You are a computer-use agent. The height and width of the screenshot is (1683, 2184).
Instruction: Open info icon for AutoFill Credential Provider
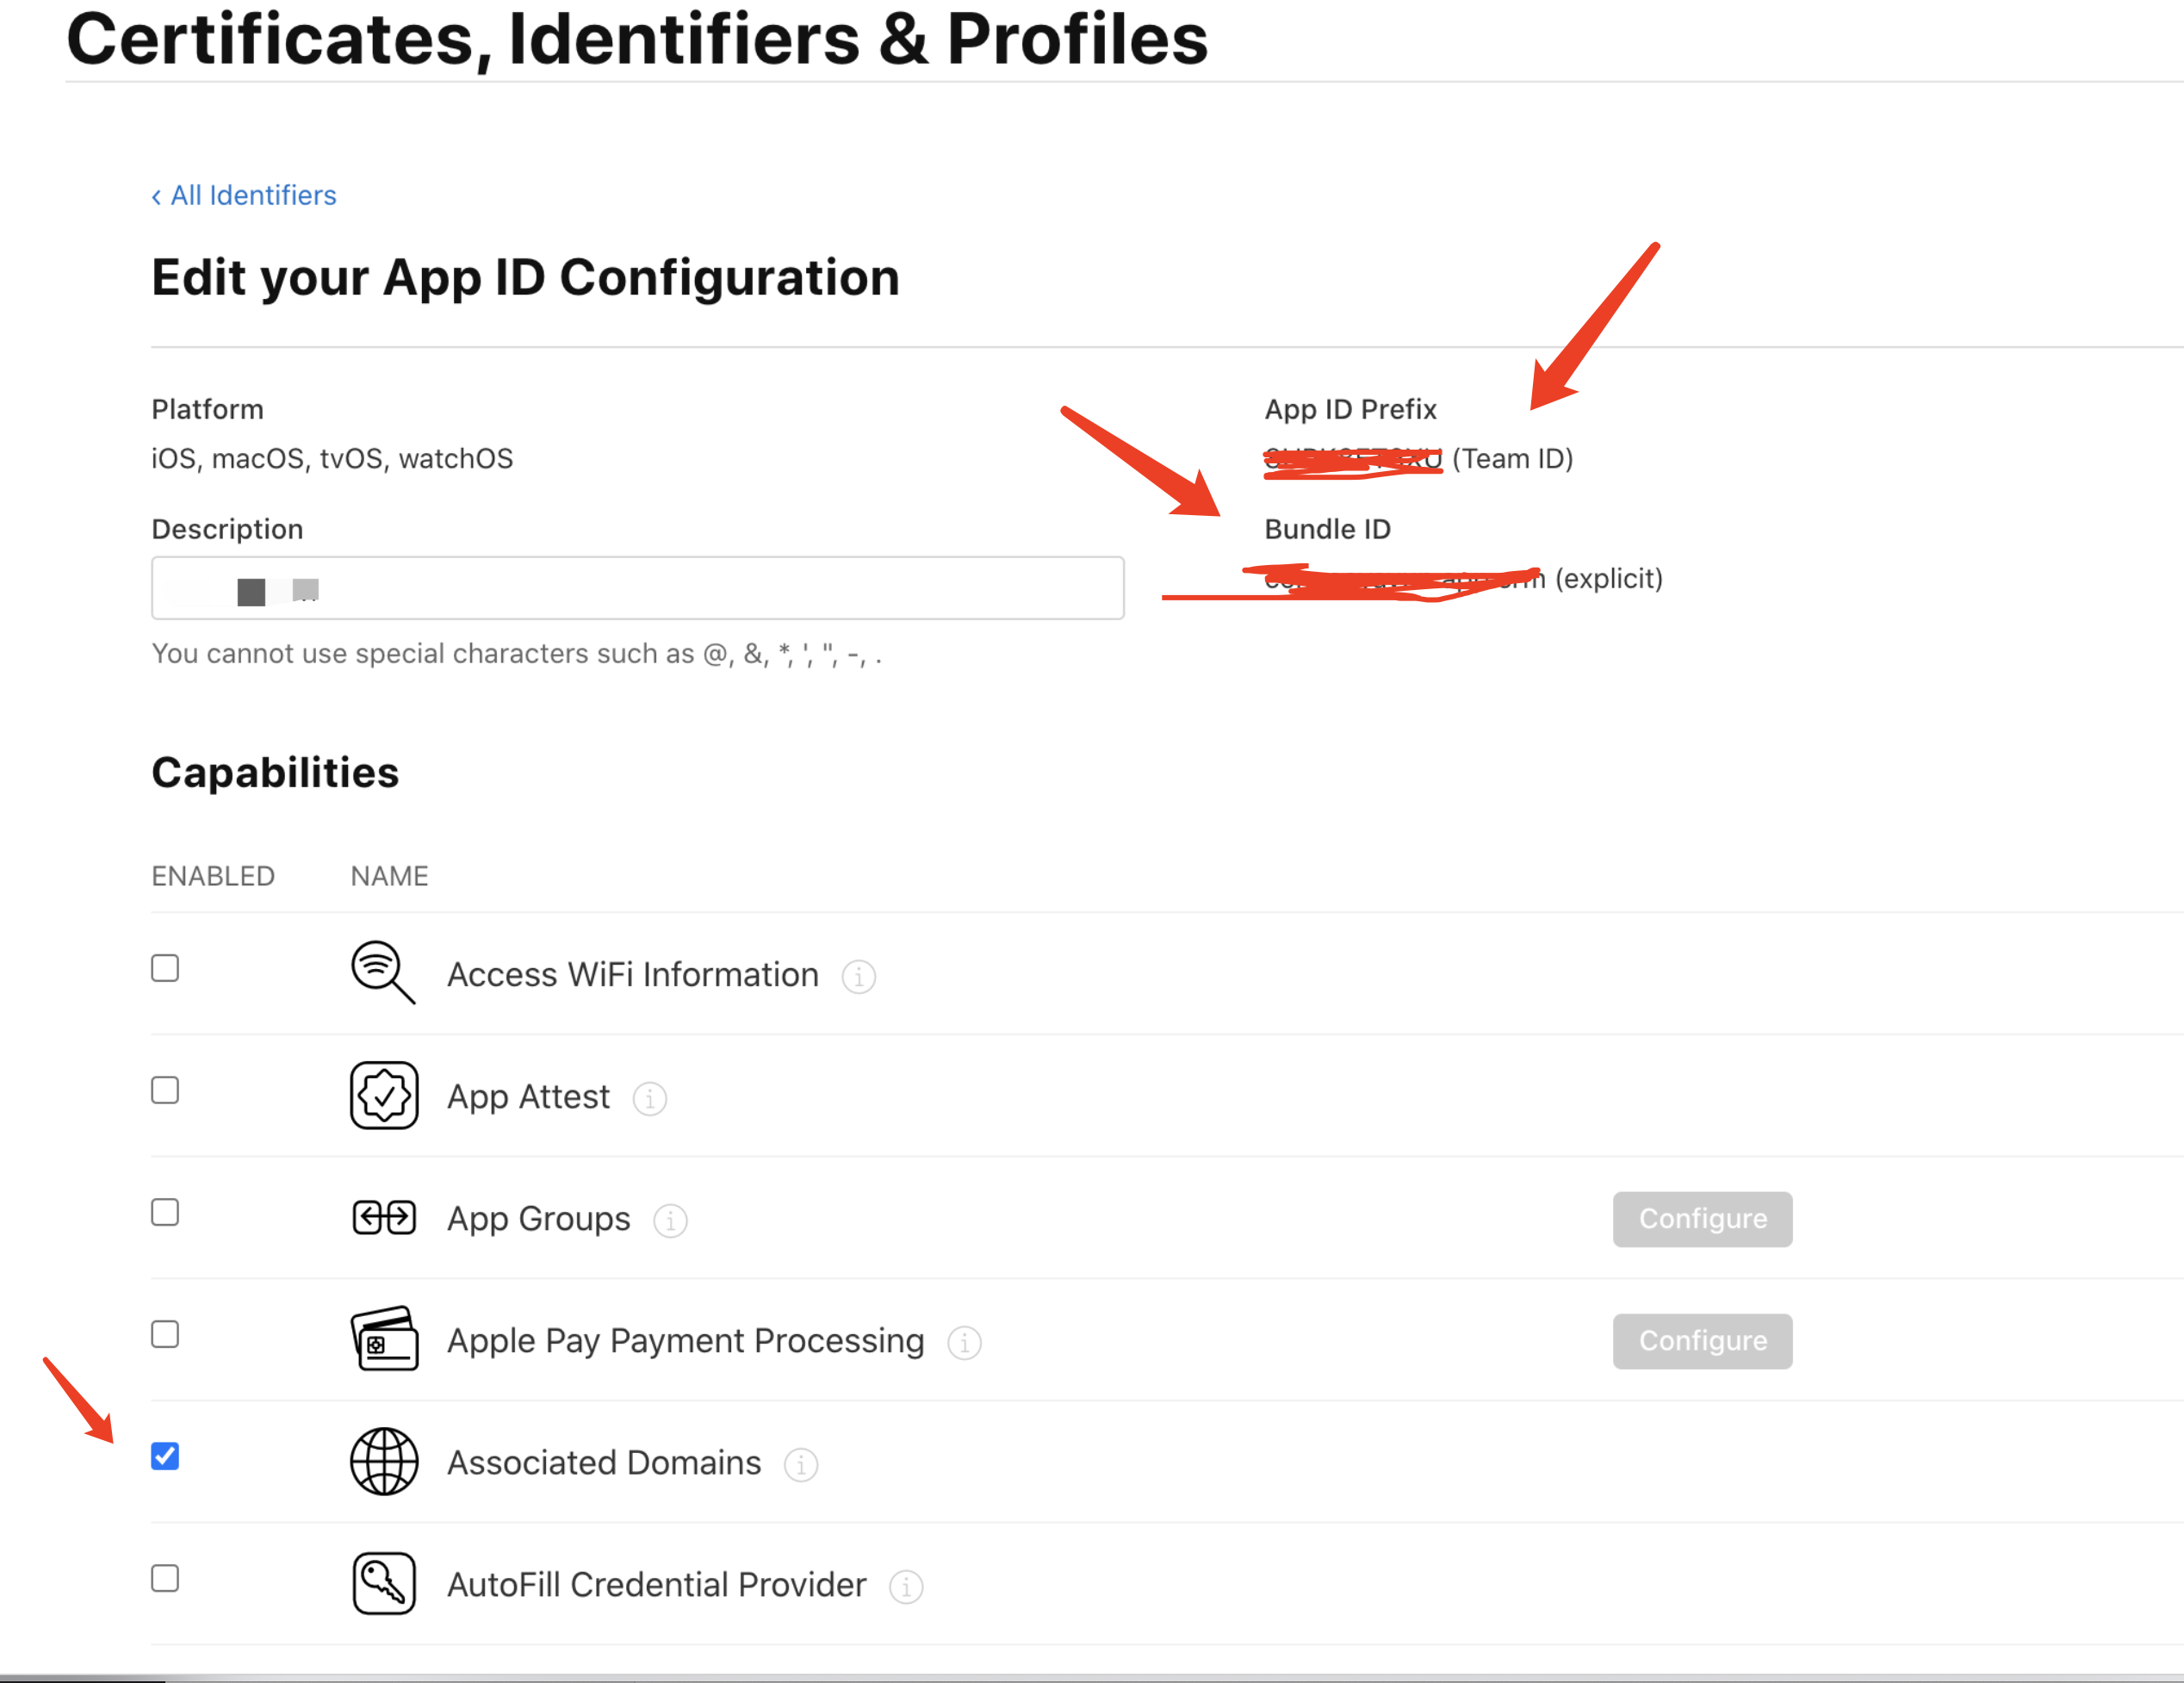(x=906, y=1587)
